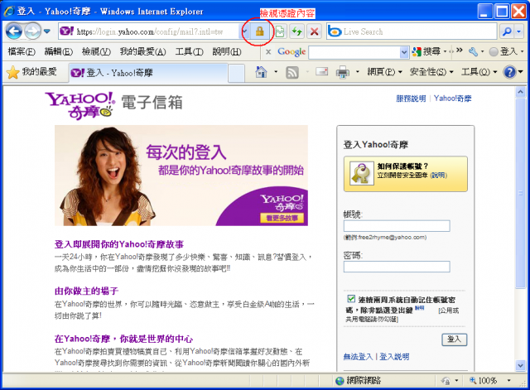Click the Read Mail envelope icon
Screen dimensions: 530x390
click(x=322, y=72)
